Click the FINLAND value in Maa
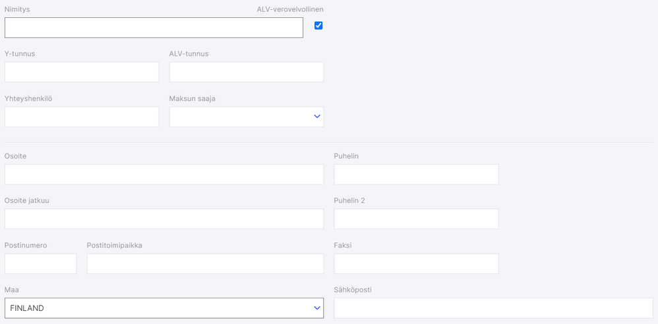 (27, 308)
